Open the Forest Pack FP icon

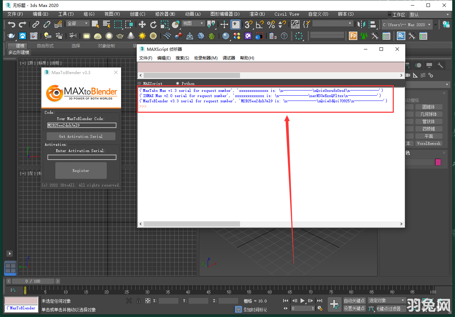click(353, 36)
